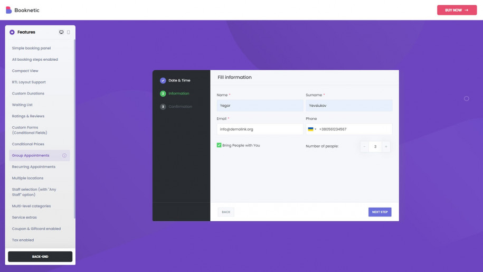Screen dimensions: 483x272
Task: Open the BACK-END demo button
Action: pyautogui.click(x=40, y=257)
